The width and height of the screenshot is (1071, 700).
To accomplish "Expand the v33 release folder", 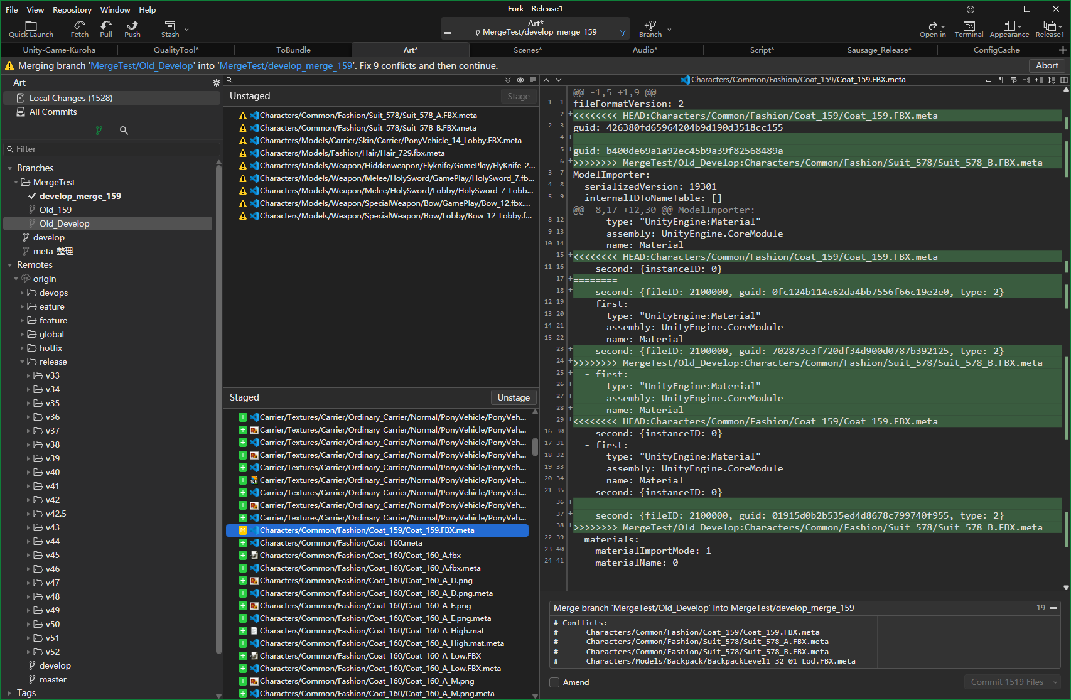I will (29, 375).
